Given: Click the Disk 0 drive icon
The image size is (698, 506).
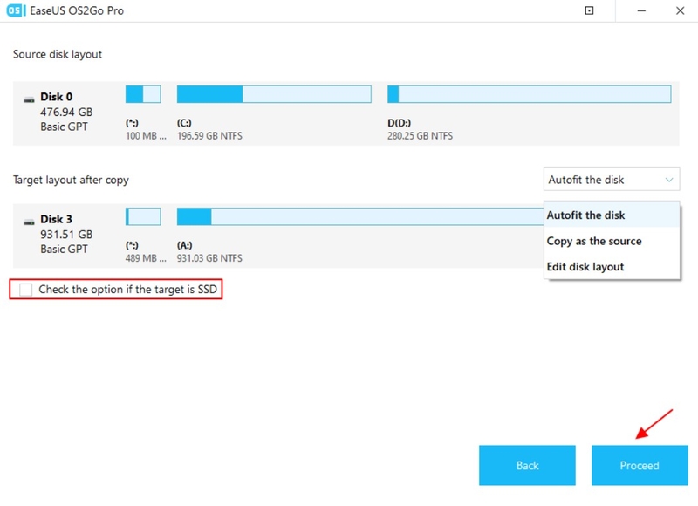Looking at the screenshot, I should pos(29,99).
